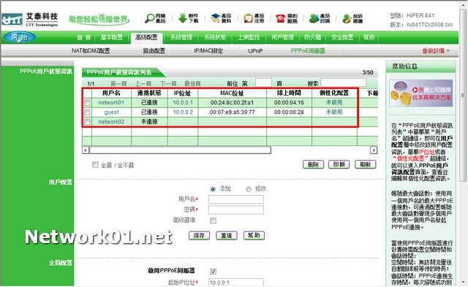Click the product registration clipboard icon
This screenshot has width=468, height=287.
pos(248,18)
